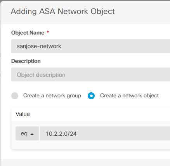Screen dimensions: 170x166
Task: Click into the Object description input field
Action: [x=90, y=74]
